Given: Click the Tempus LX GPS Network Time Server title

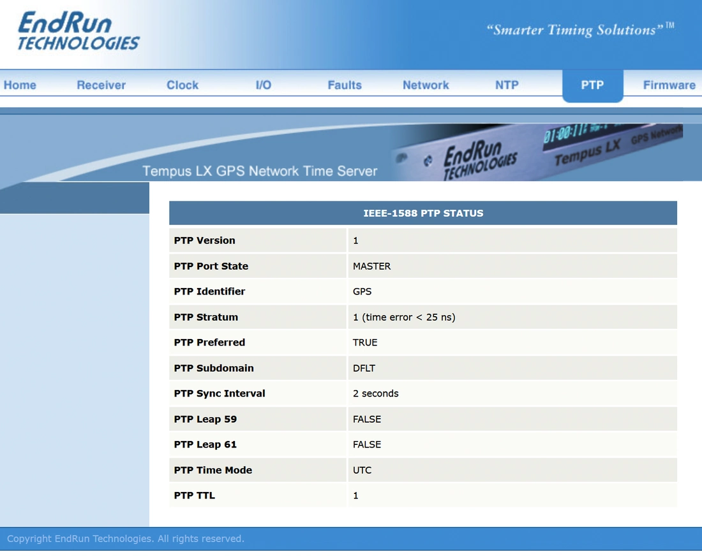Looking at the screenshot, I should [x=260, y=171].
